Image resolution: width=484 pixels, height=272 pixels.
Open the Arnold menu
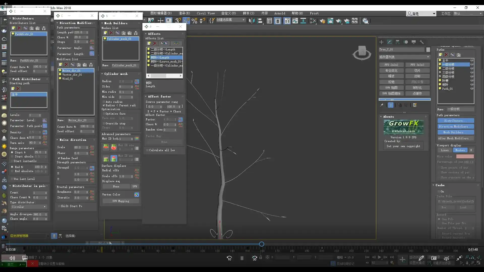280,13
